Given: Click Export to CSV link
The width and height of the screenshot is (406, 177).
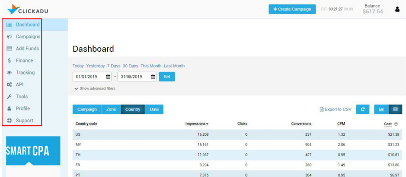Looking at the screenshot, I should [336, 109].
